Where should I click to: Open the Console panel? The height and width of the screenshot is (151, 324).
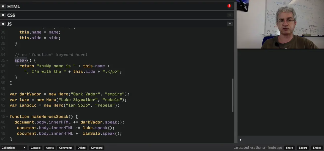tap(36, 148)
